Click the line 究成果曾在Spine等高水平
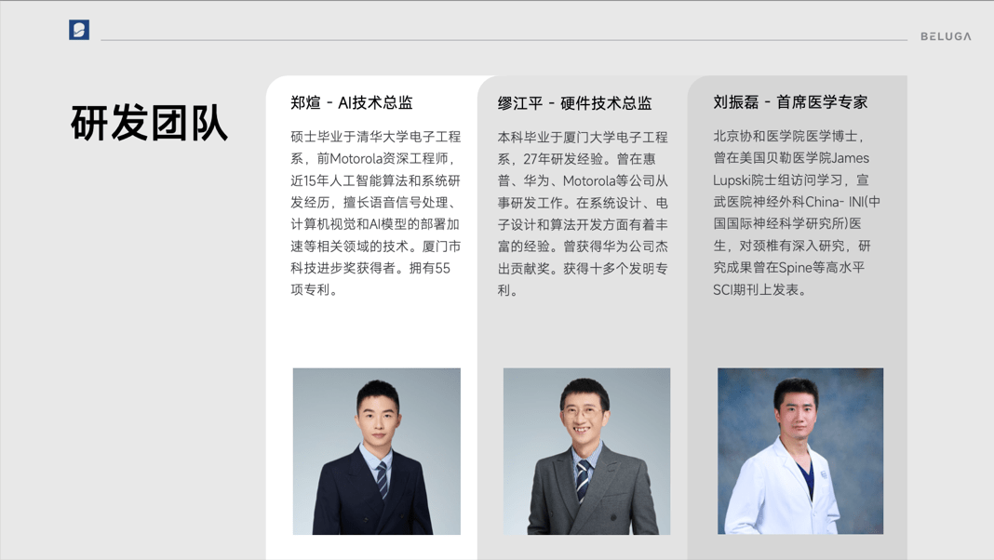 click(788, 267)
